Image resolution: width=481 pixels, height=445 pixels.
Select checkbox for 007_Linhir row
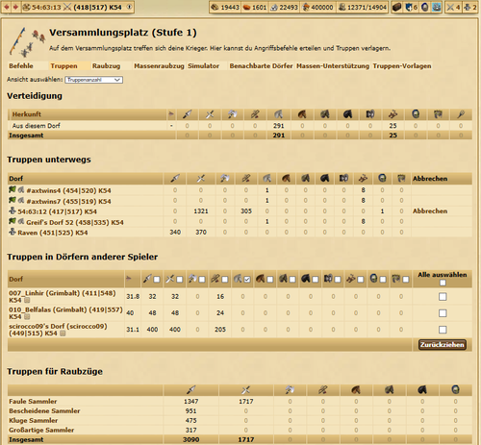pos(443,297)
